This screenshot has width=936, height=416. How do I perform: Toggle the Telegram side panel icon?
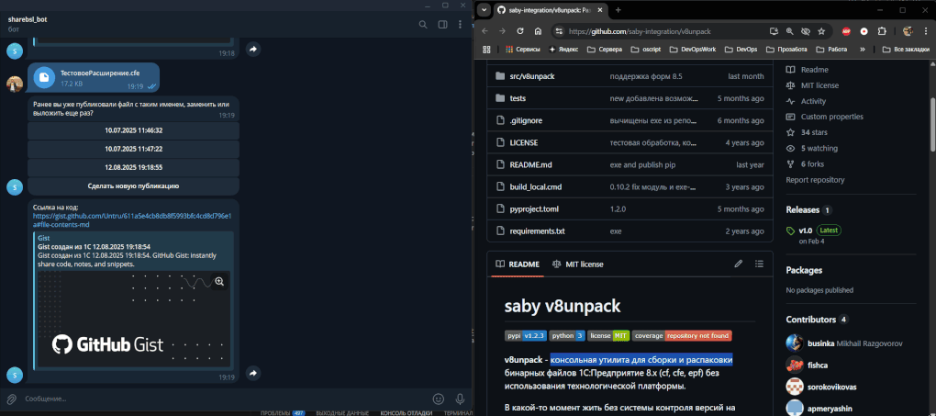(442, 25)
